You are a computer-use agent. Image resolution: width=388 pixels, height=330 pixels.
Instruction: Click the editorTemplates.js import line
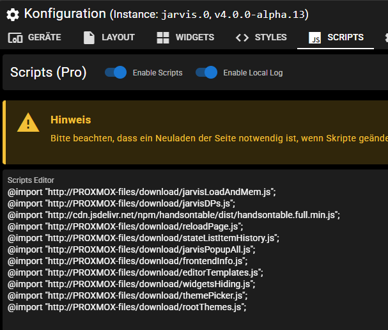pyautogui.click(x=135, y=272)
